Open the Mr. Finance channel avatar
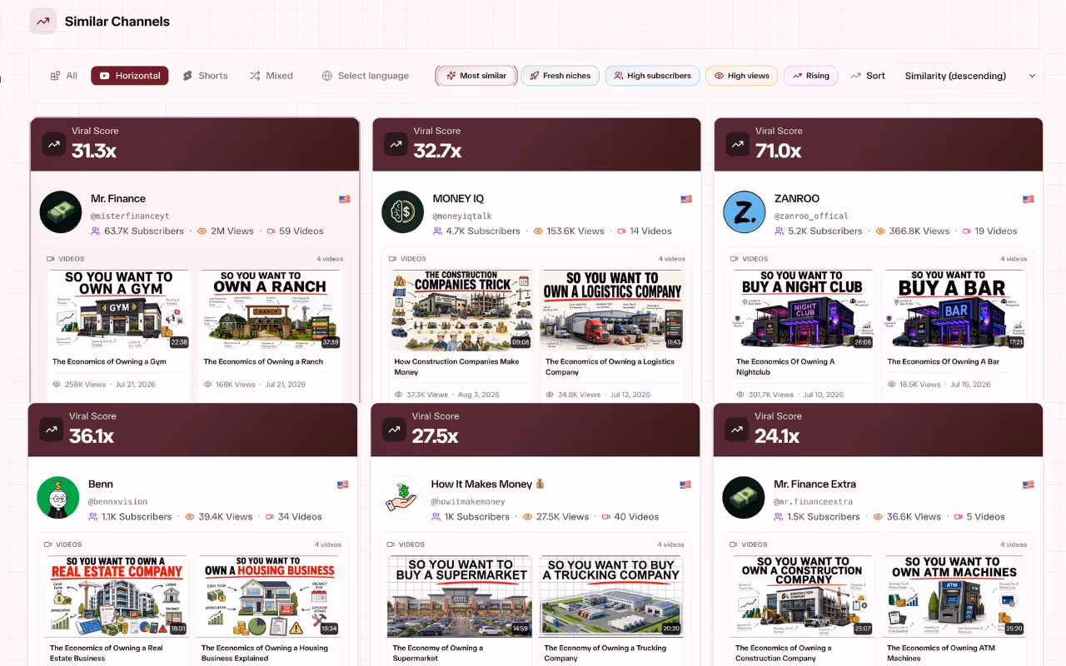Image resolution: width=1066 pixels, height=666 pixels. (x=61, y=212)
